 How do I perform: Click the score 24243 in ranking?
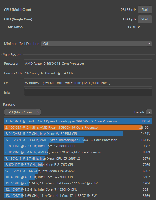tap(145, 134)
